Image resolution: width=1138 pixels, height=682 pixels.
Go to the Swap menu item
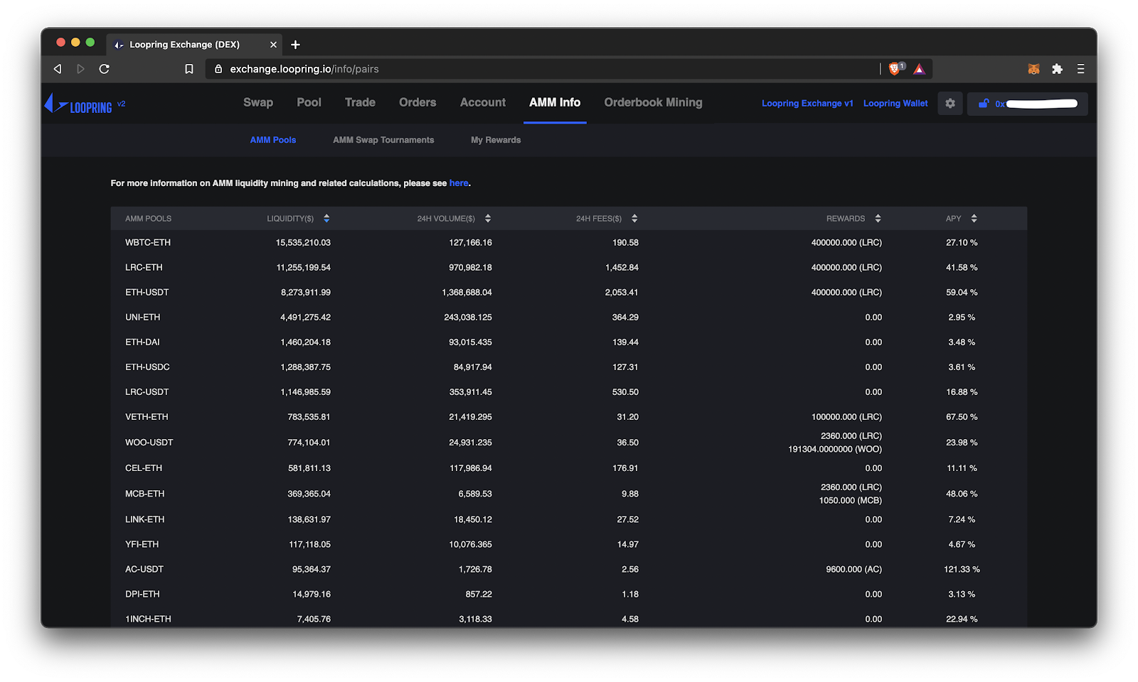[x=258, y=102]
